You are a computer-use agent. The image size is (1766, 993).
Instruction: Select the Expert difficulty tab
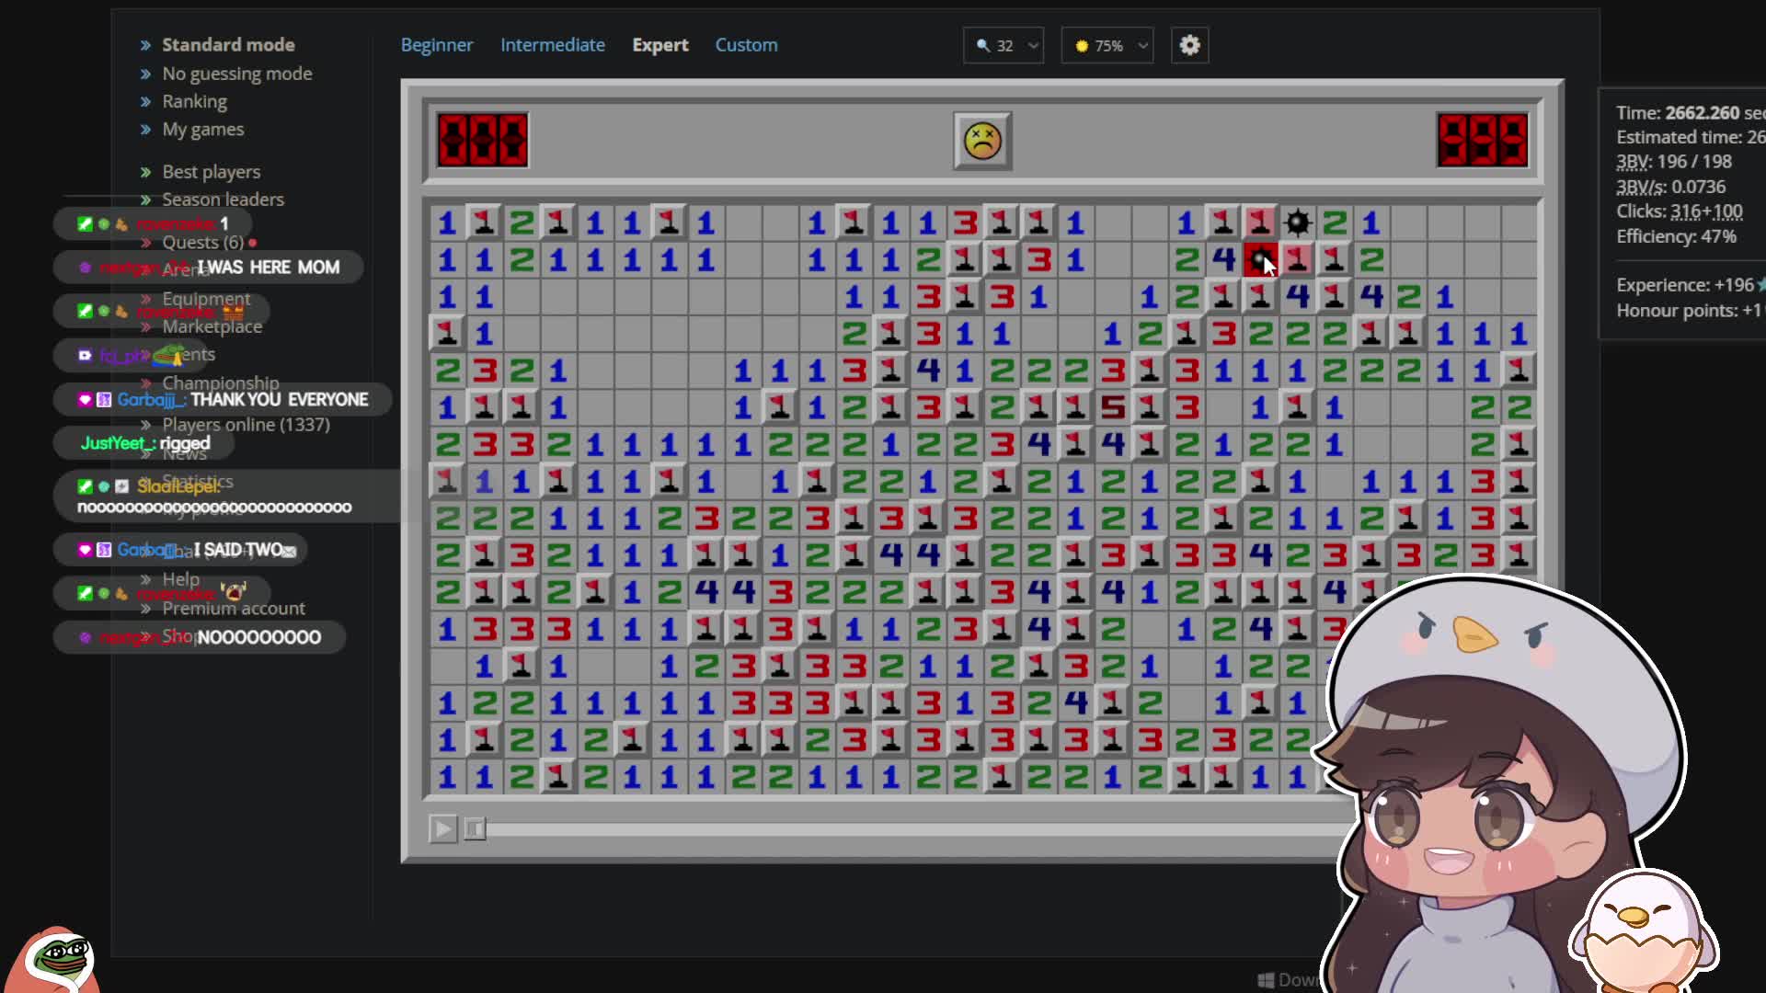click(x=660, y=45)
